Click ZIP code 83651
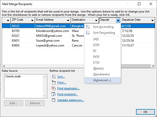Viewport: 157px width, 117px height. point(23,41)
